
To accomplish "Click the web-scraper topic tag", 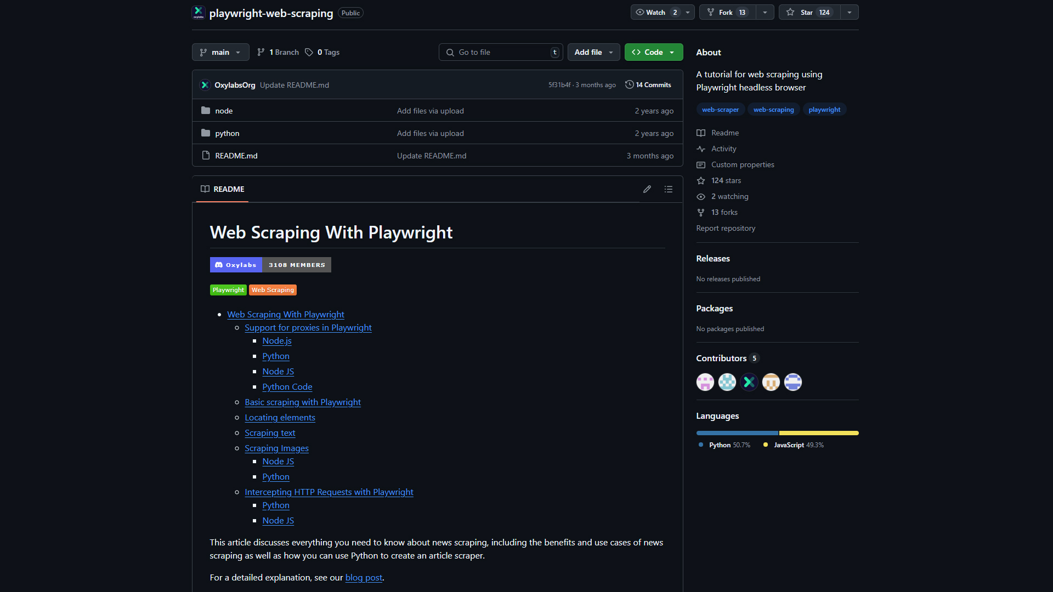I will coord(720,110).
